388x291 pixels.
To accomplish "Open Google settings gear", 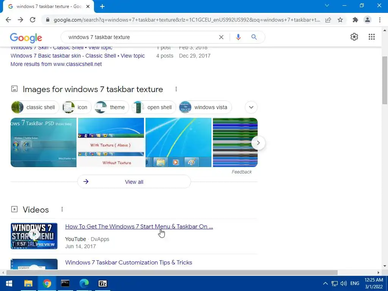I will [x=354, y=37].
